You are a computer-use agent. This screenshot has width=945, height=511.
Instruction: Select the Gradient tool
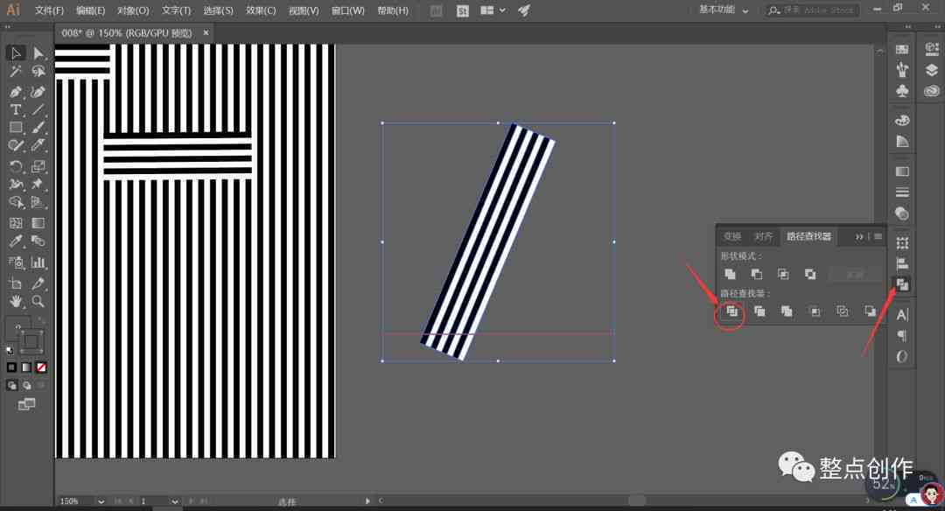[38, 223]
